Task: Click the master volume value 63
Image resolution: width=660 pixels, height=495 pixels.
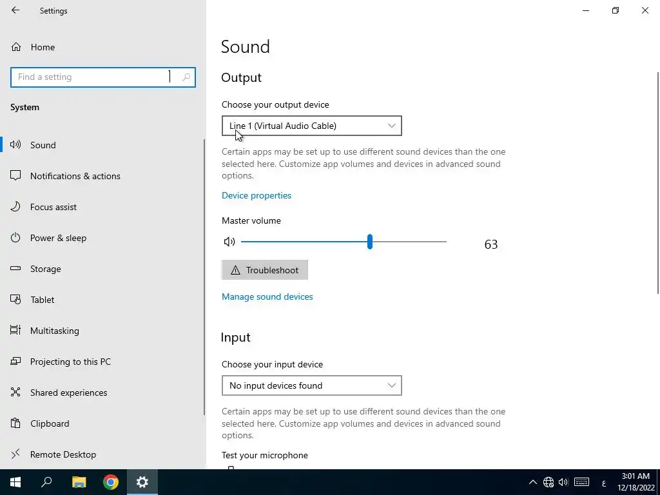Action: click(490, 244)
